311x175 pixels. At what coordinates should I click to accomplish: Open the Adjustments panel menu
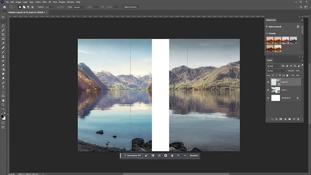[302, 20]
